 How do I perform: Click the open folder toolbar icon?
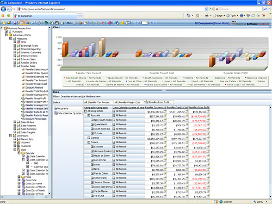coord(9,23)
